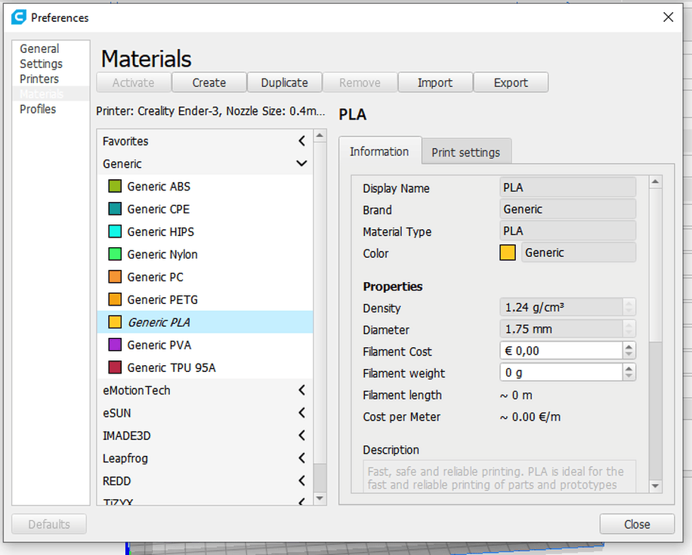Click material list scrollbar down arrow
Image resolution: width=692 pixels, height=555 pixels.
point(320,498)
